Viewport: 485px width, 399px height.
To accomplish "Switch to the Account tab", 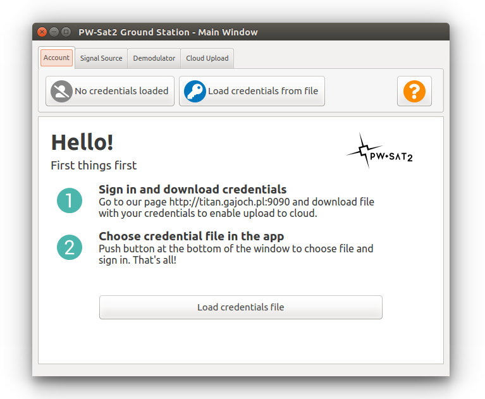I will tap(57, 58).
